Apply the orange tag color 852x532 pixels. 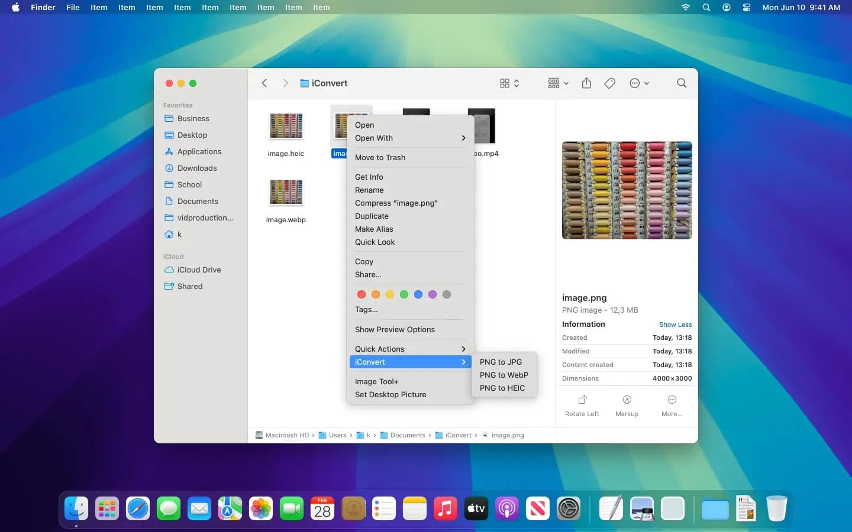pyautogui.click(x=376, y=294)
